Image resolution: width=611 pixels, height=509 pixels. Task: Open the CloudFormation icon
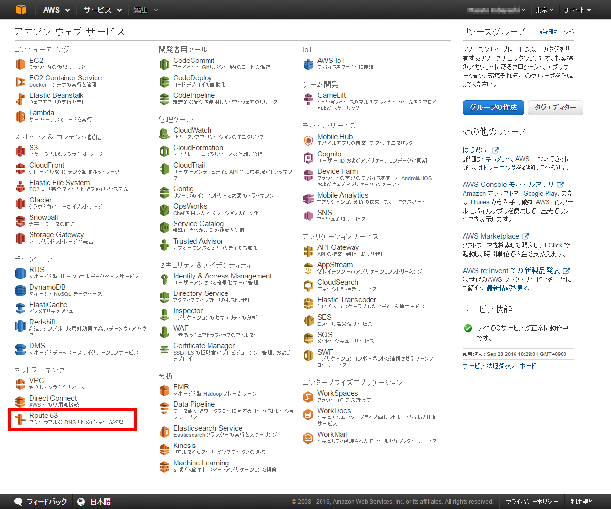164,151
